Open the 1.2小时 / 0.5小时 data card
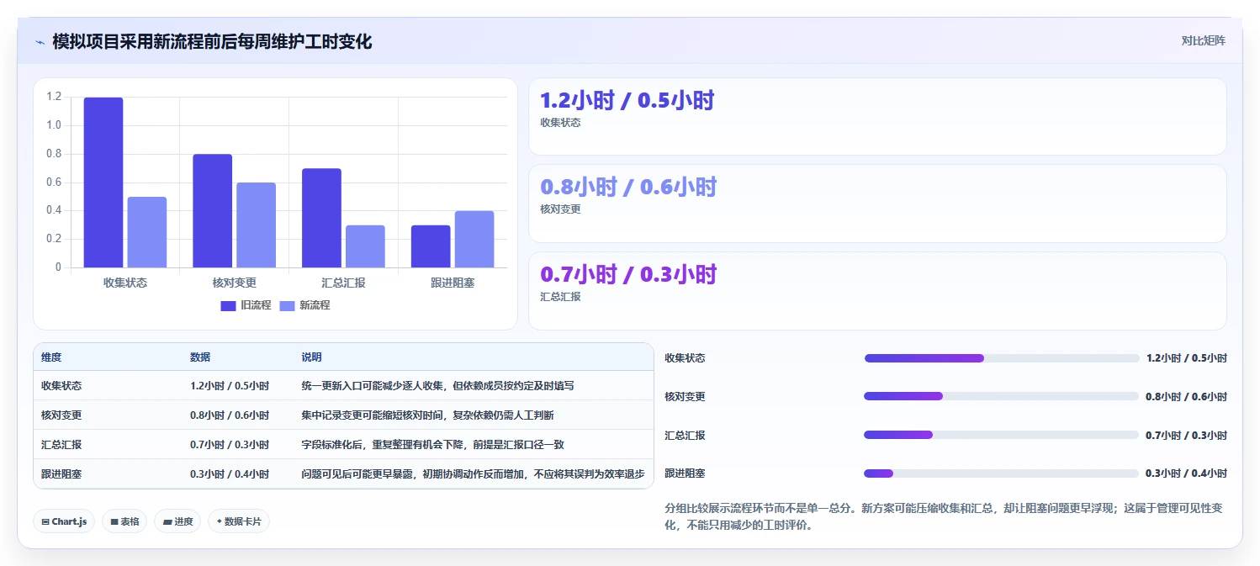This screenshot has height=566, width=1260. click(877, 116)
